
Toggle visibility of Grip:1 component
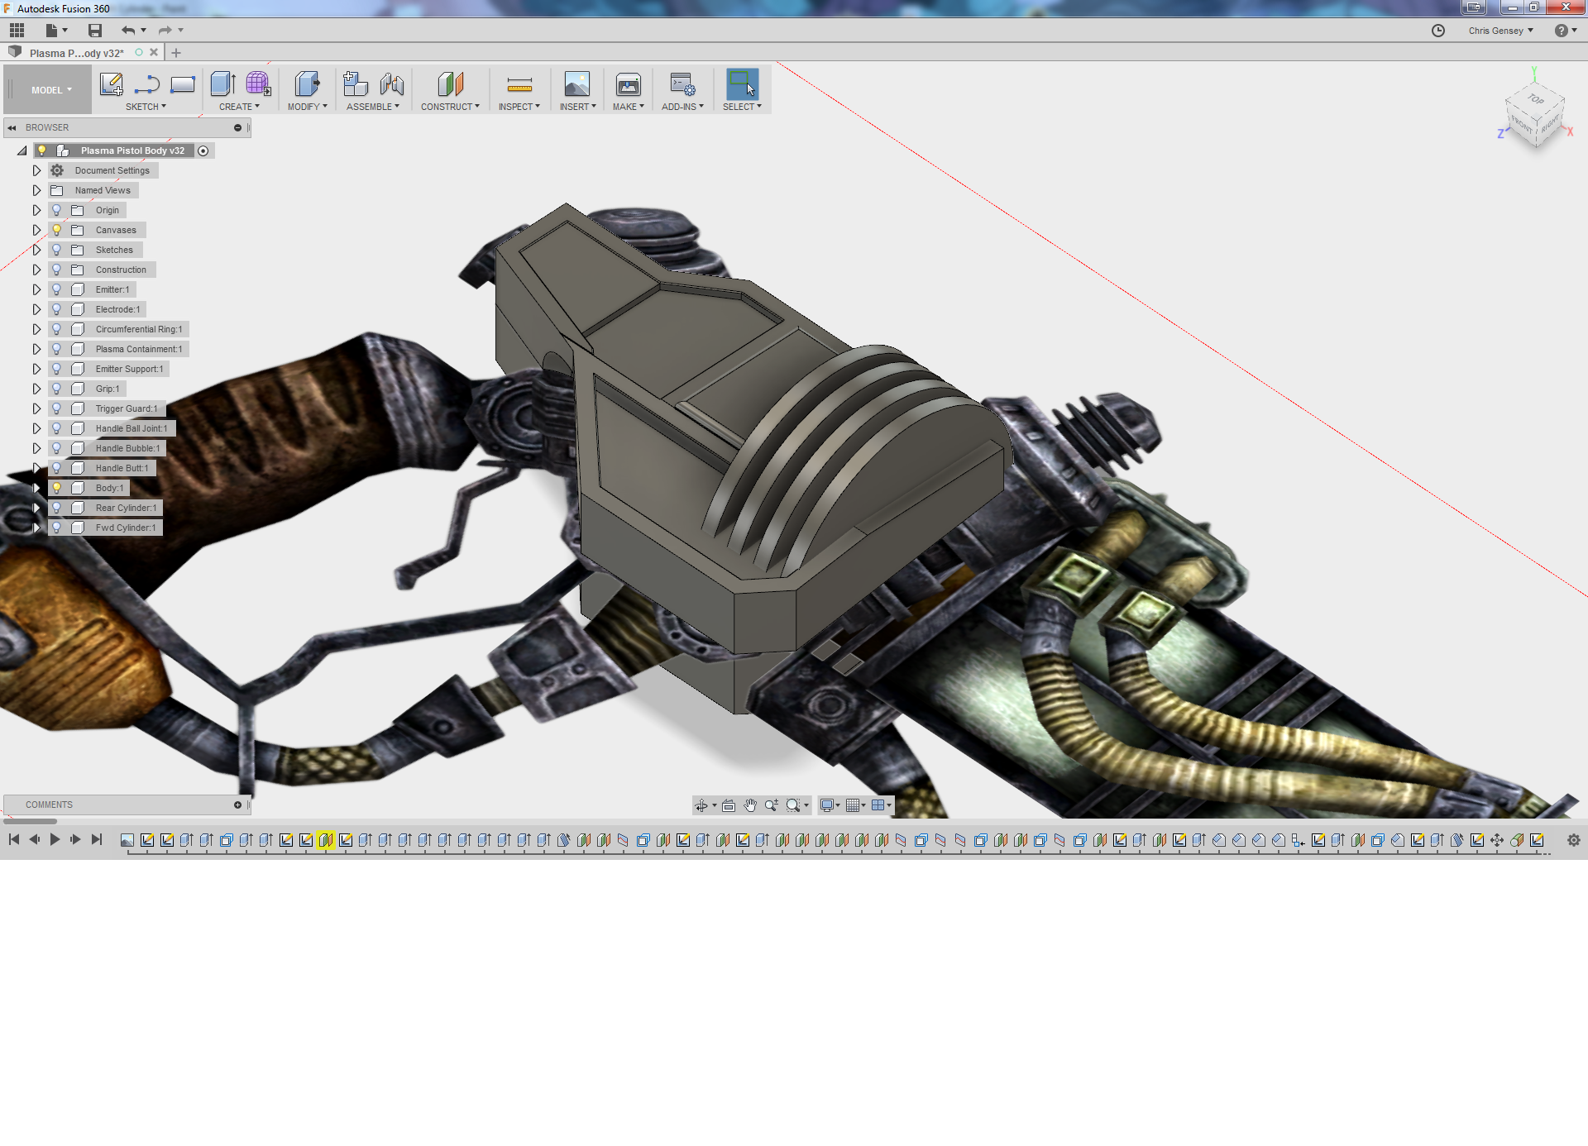57,389
